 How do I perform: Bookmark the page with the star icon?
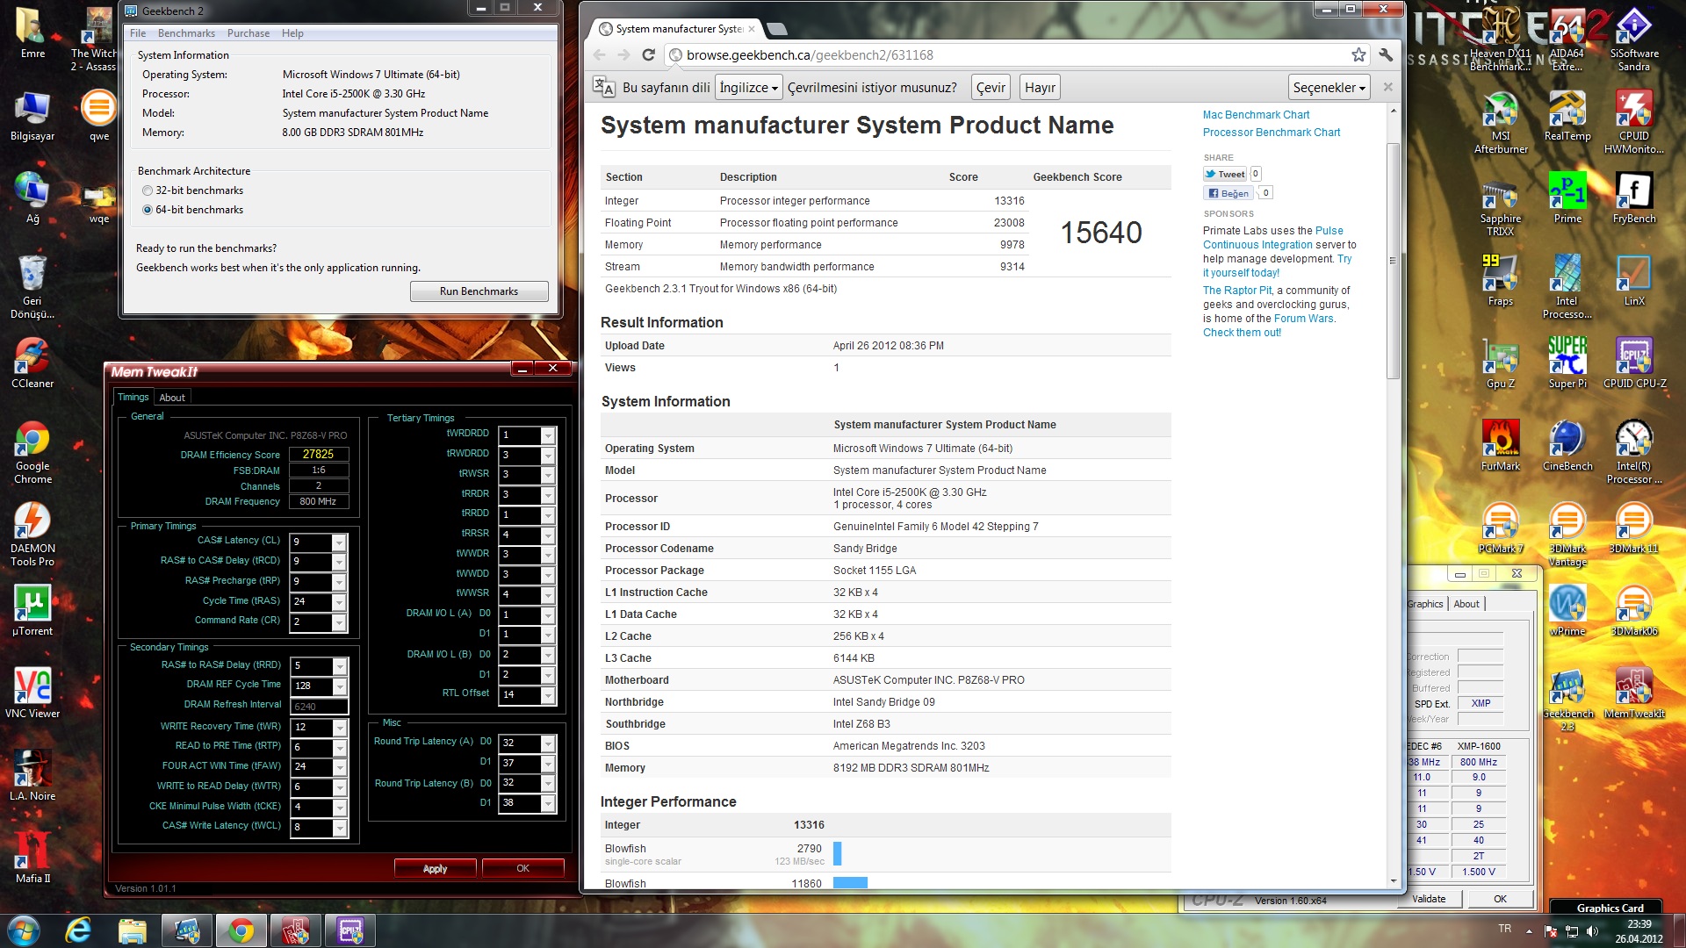coord(1358,55)
